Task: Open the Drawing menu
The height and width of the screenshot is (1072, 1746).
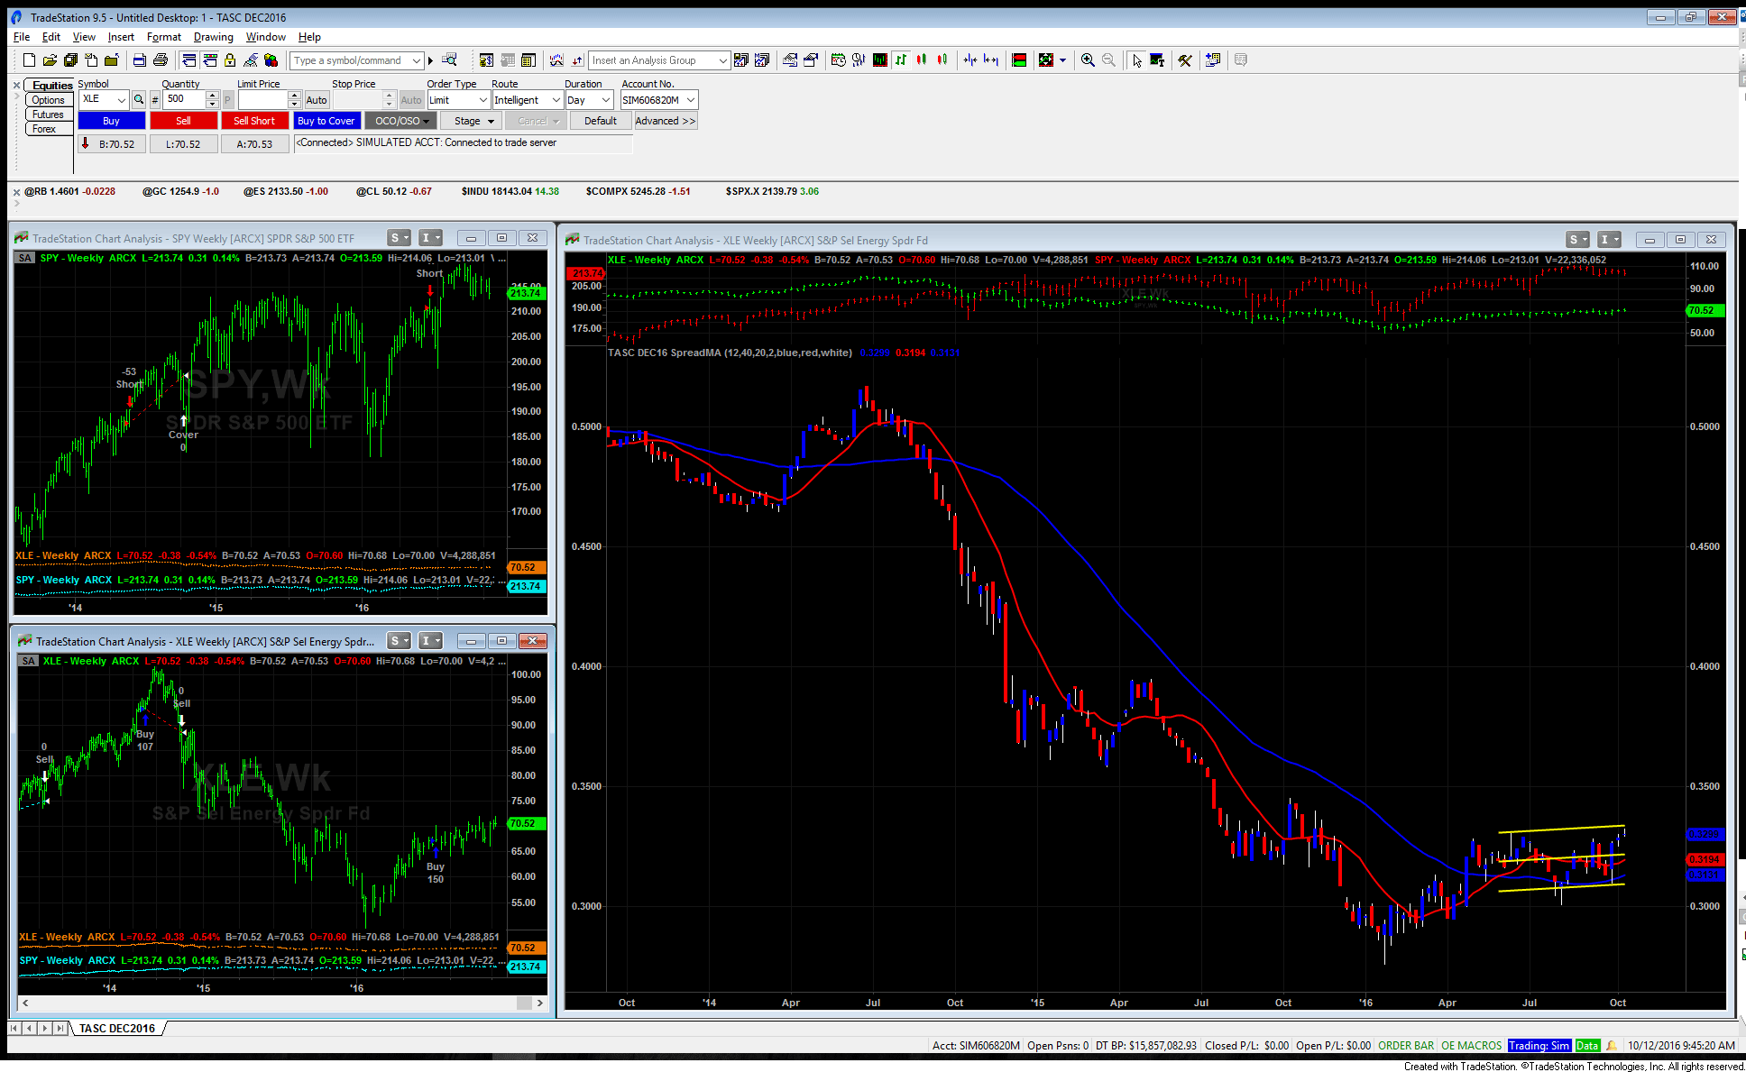Action: pos(213,37)
